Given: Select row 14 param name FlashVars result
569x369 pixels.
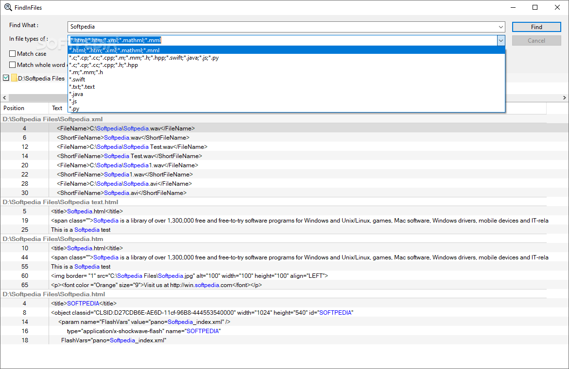Looking at the screenshot, I should (285, 322).
